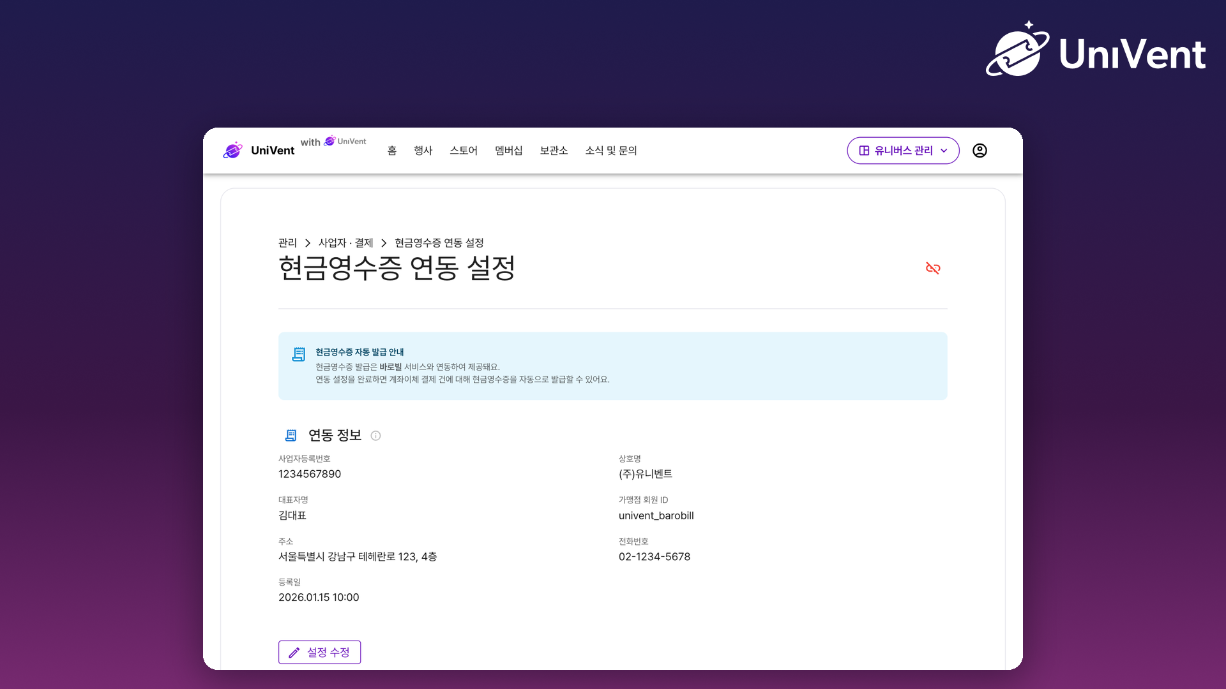
Task: Click the info icon next to 연동 정보
Action: click(375, 436)
